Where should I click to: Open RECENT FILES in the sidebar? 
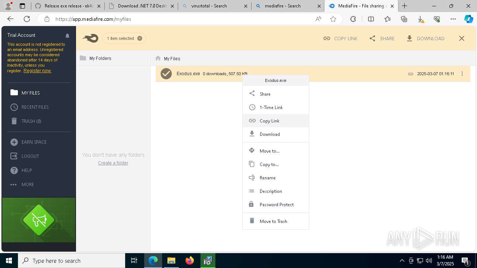29,107
